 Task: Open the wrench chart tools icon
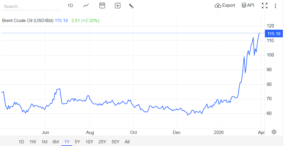[131, 6]
